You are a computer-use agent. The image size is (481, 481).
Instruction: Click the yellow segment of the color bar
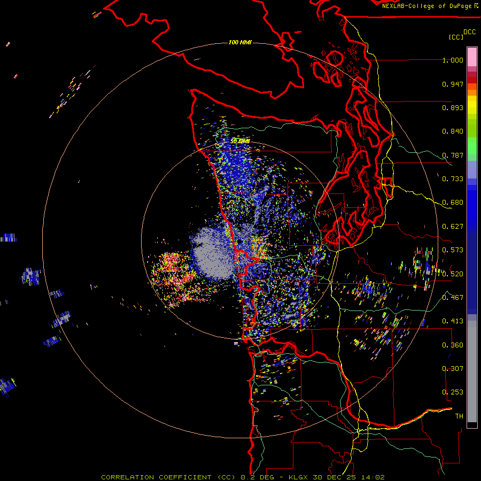[472, 105]
